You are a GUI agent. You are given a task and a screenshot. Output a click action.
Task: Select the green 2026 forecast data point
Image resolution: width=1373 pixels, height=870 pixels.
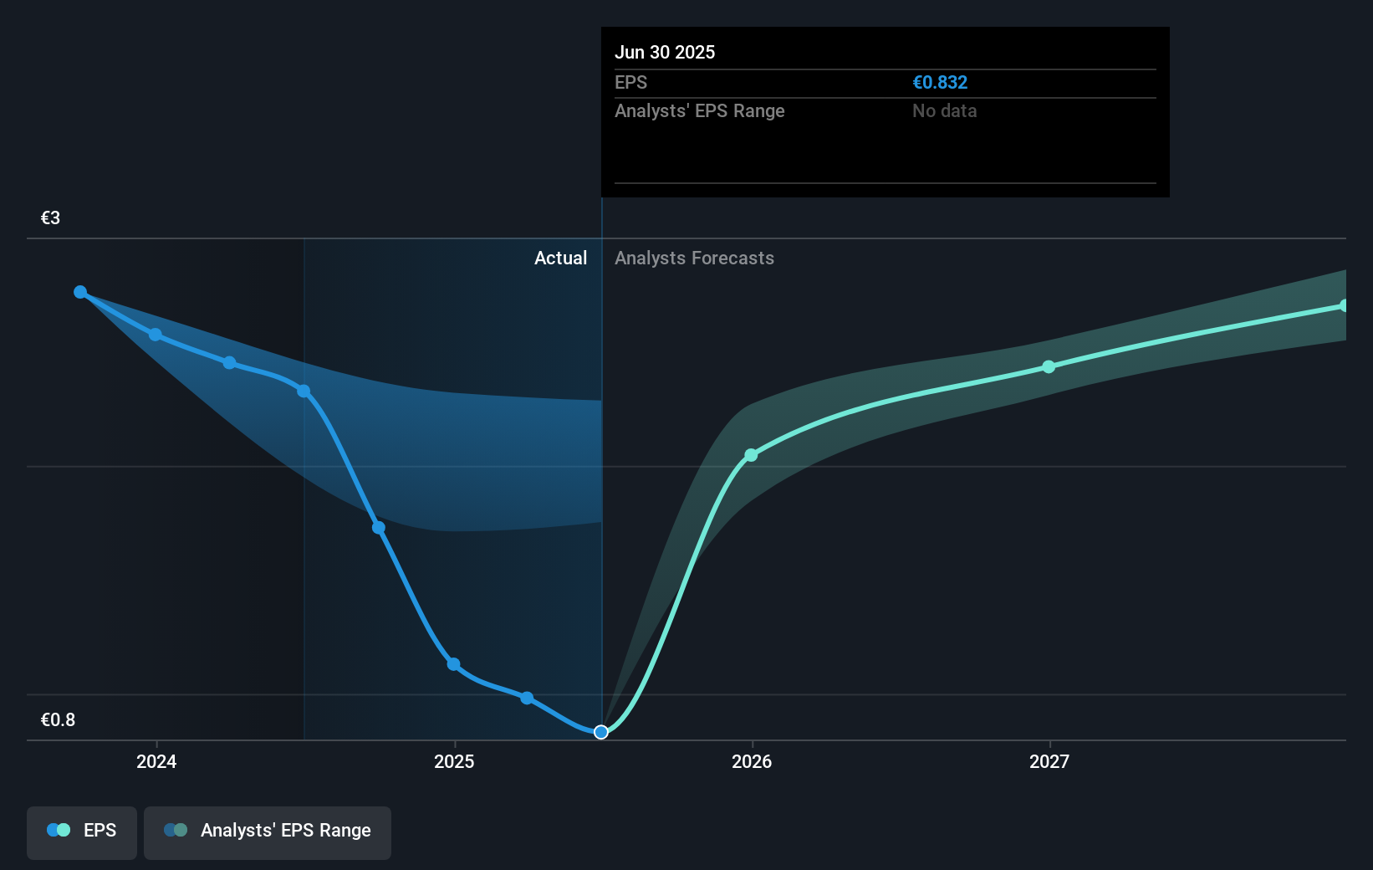[x=752, y=454]
